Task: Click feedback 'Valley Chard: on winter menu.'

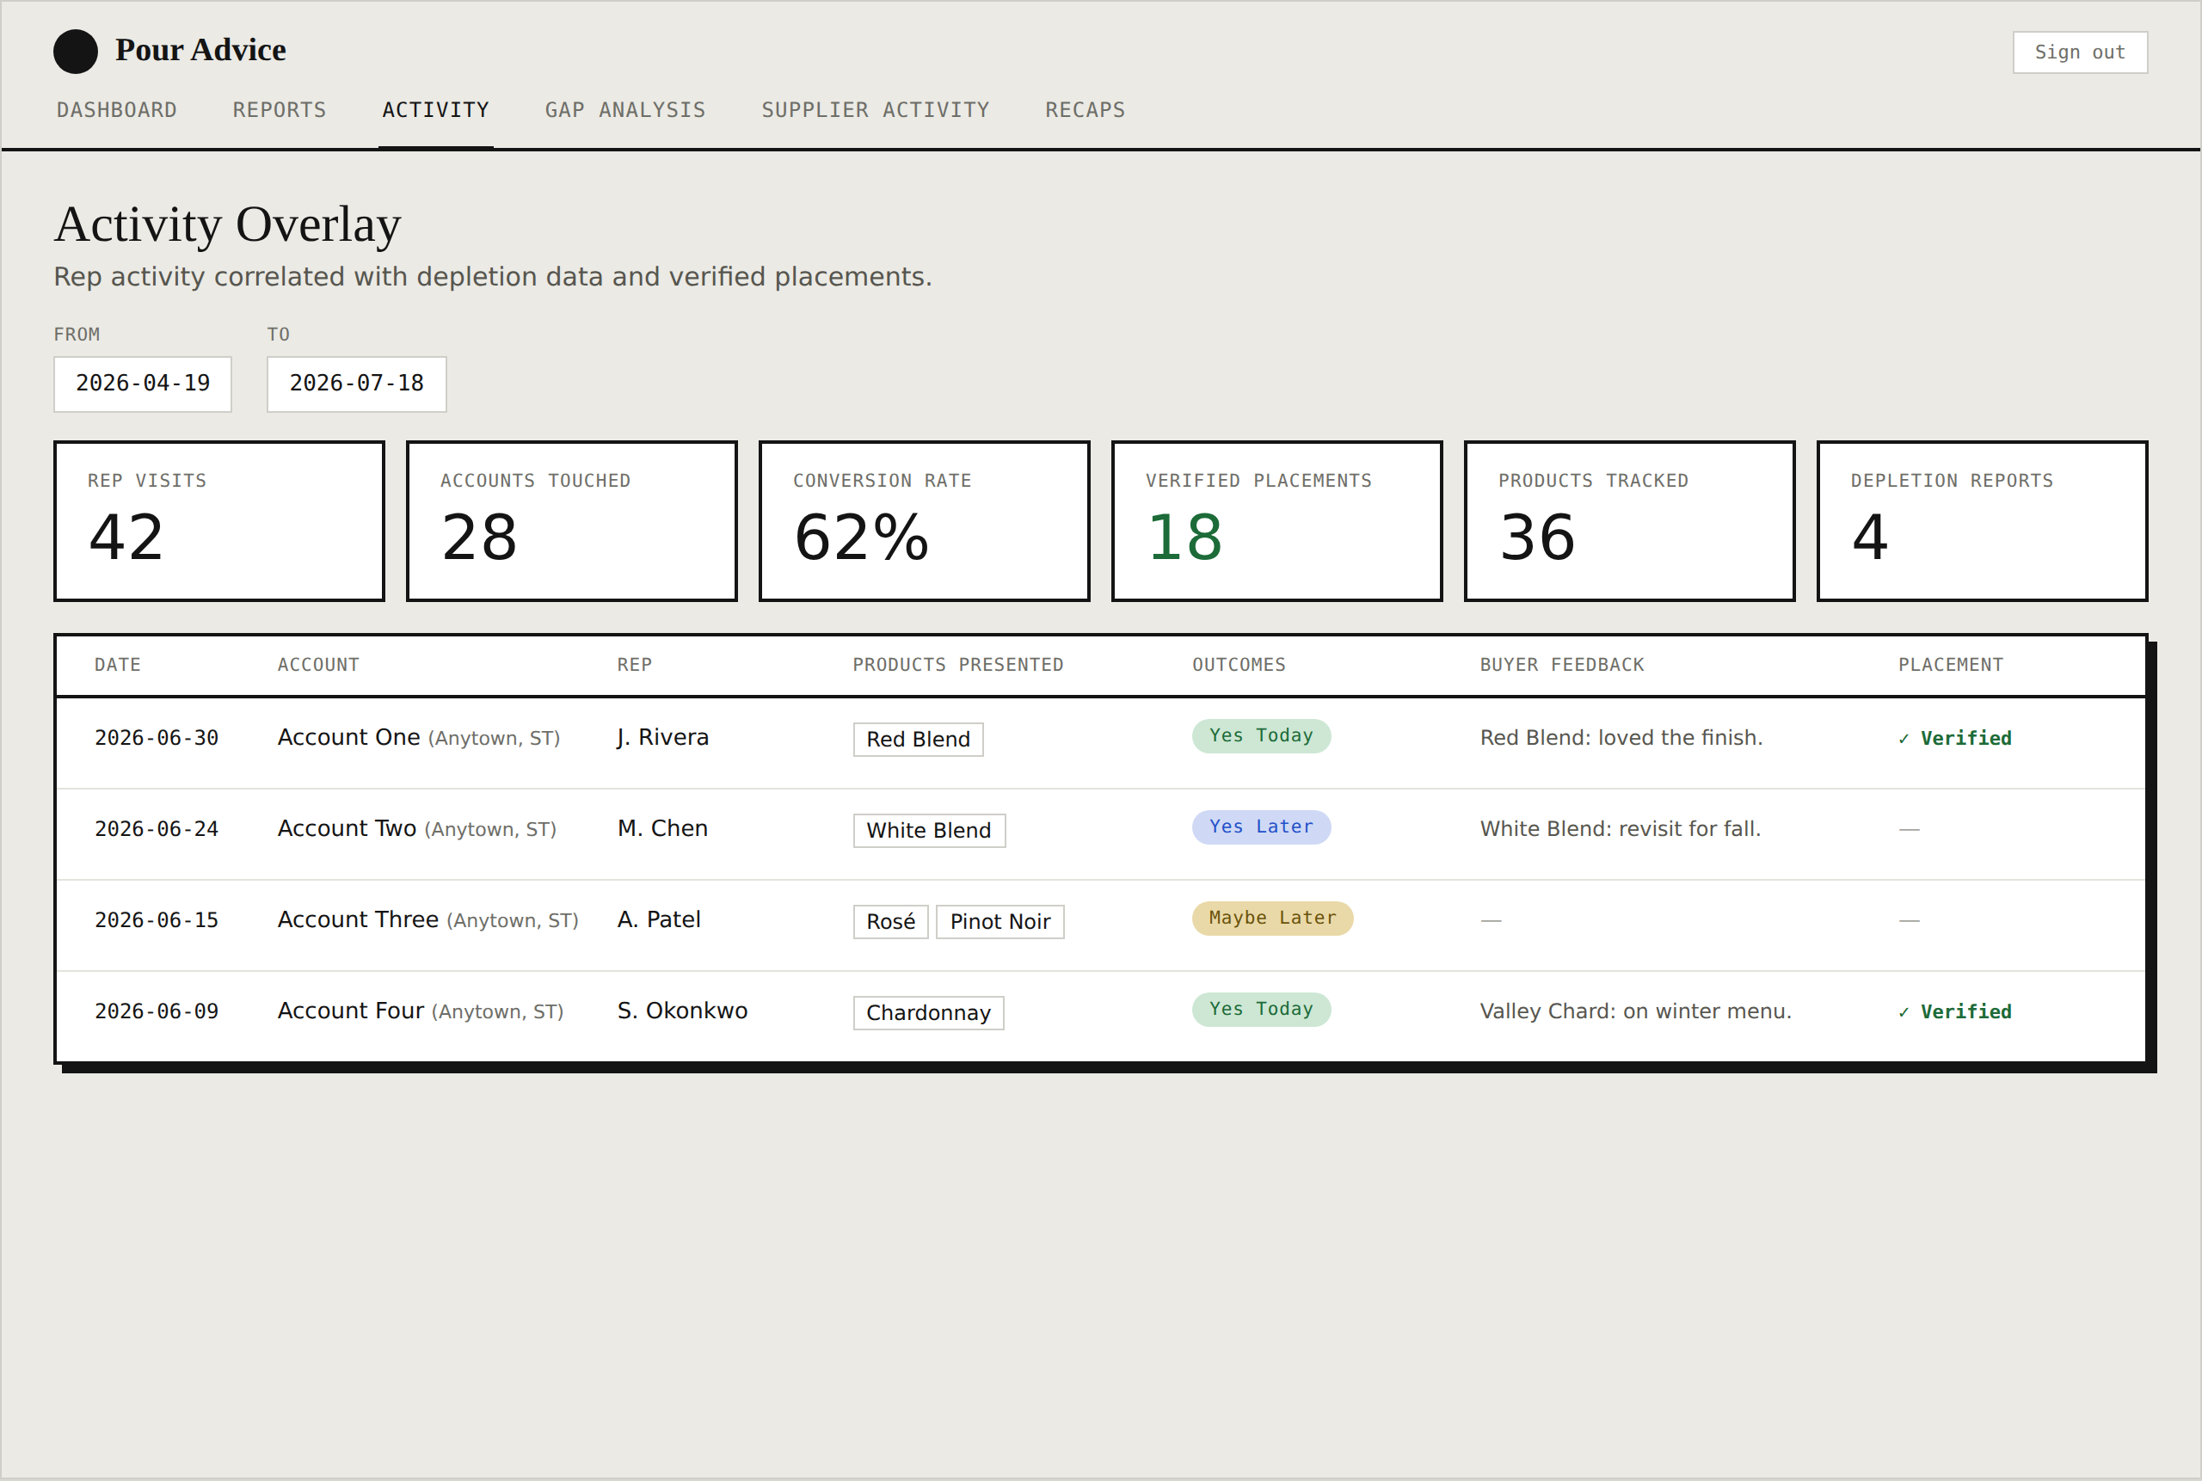Action: coord(1635,1011)
